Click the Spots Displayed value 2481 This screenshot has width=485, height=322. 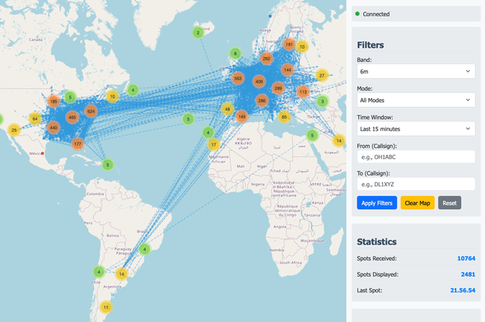468,274
